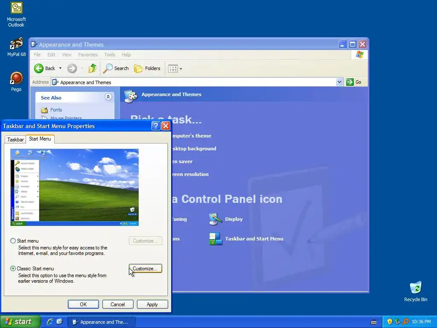Screen dimensions: 437x328
Task: Expand the Address bar dropdown
Action: pos(339,82)
